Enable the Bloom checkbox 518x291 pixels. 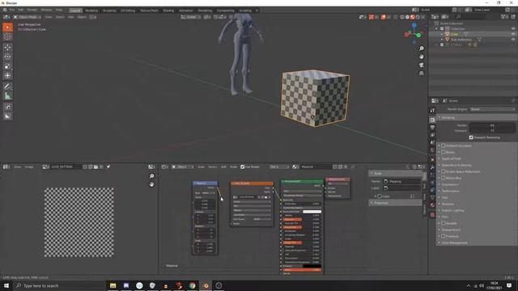tap(444, 152)
